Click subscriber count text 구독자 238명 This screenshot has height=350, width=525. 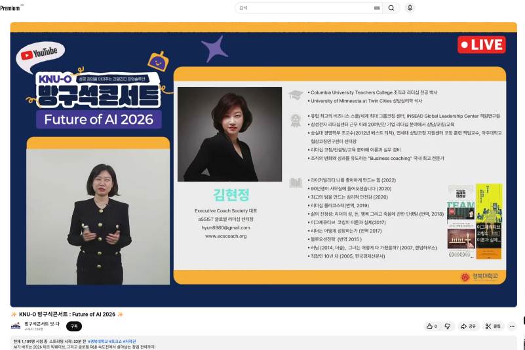[x=34, y=330]
